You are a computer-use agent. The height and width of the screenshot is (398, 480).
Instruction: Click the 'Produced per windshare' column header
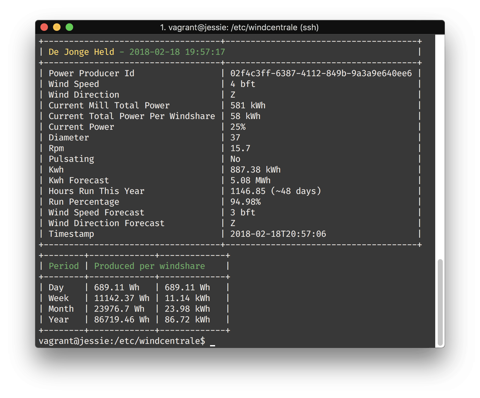(149, 266)
